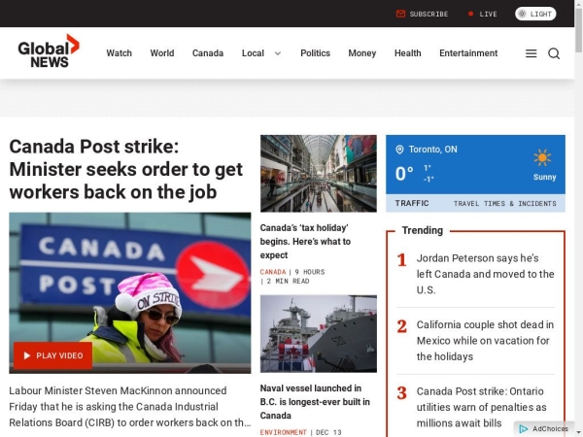This screenshot has width=583, height=437.
Task: Click the ENVIRONMENT category tag
Action: point(284,432)
